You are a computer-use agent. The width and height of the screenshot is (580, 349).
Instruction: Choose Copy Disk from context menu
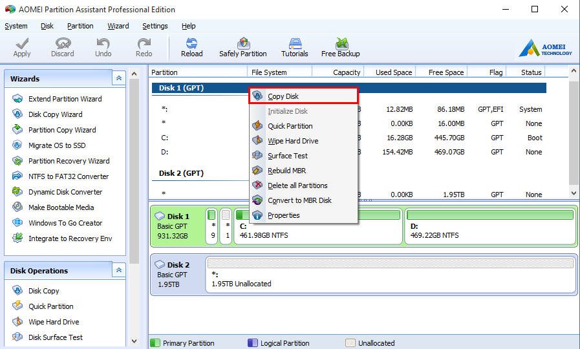(303, 96)
